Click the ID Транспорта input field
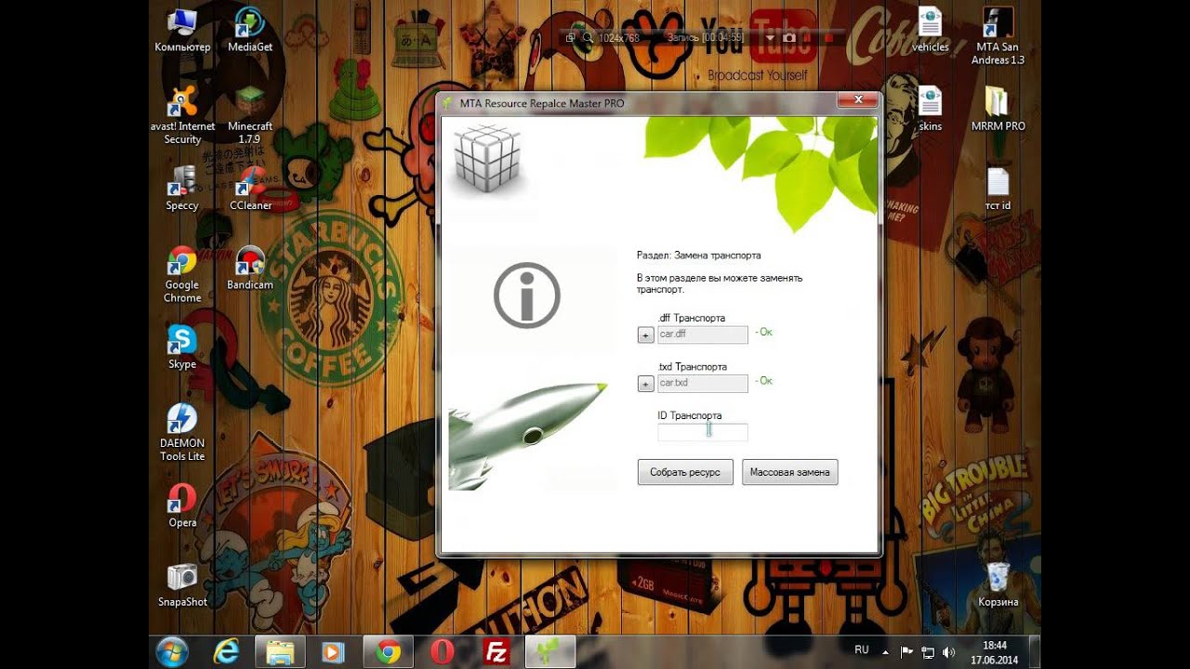This screenshot has height=669, width=1190. (x=703, y=432)
